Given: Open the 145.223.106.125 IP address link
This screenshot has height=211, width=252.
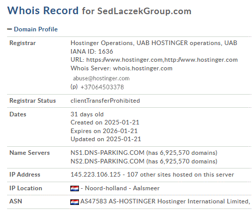Looking at the screenshot, I should coord(96,175).
